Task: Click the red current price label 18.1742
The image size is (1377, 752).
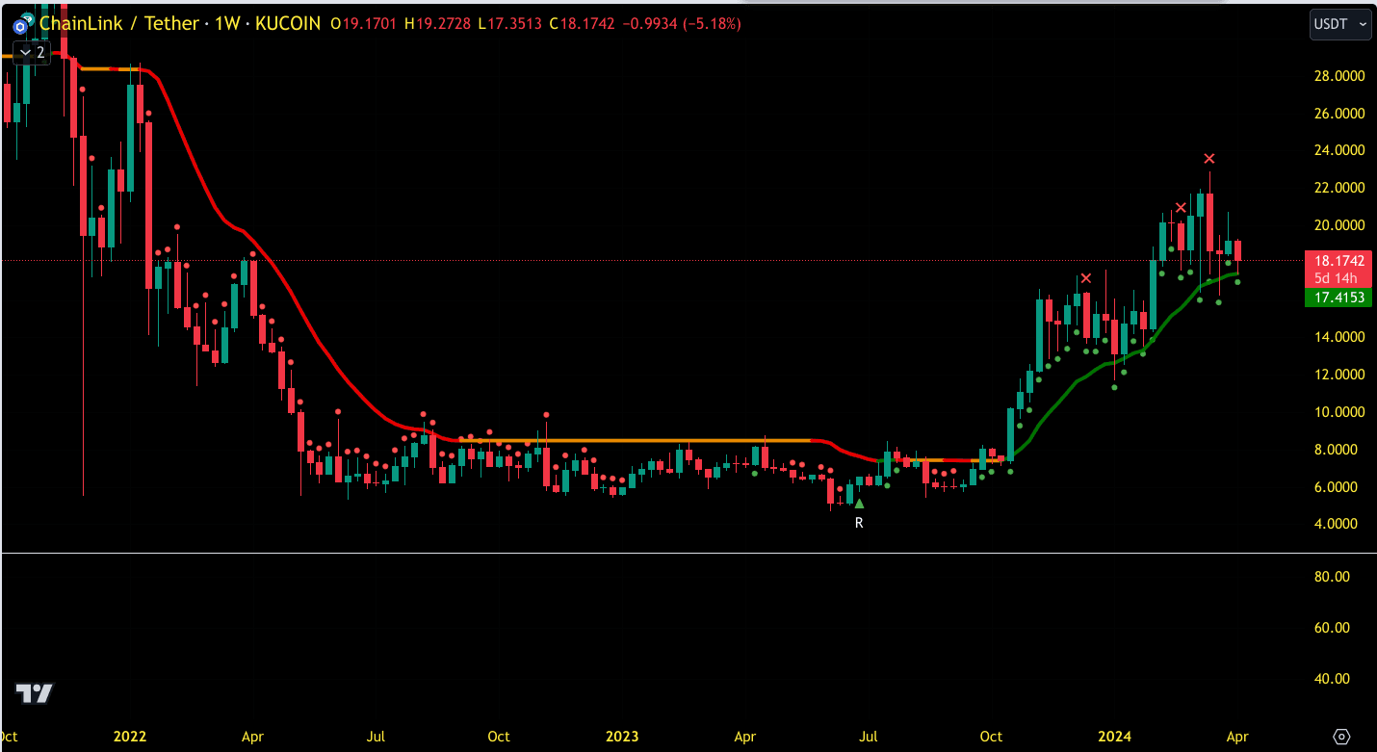Action: [1338, 261]
